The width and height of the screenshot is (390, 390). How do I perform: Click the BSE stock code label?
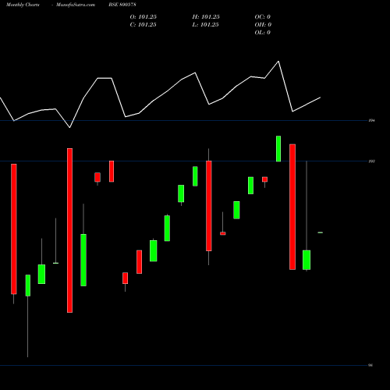point(122,5)
